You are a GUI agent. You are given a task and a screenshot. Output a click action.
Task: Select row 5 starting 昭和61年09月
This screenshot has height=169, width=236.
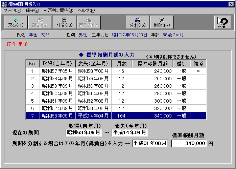pyautogui.click(x=116, y=101)
